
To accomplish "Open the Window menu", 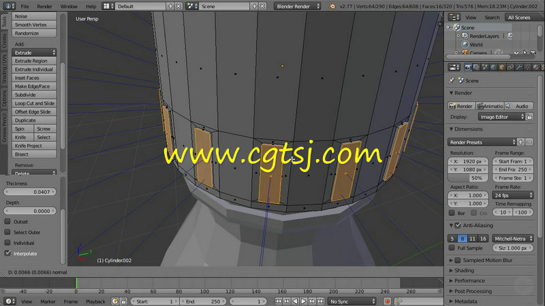I will coord(69,6).
